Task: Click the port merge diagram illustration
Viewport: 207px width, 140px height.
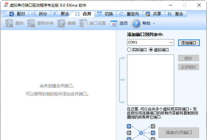Action: [x=141, y=132]
